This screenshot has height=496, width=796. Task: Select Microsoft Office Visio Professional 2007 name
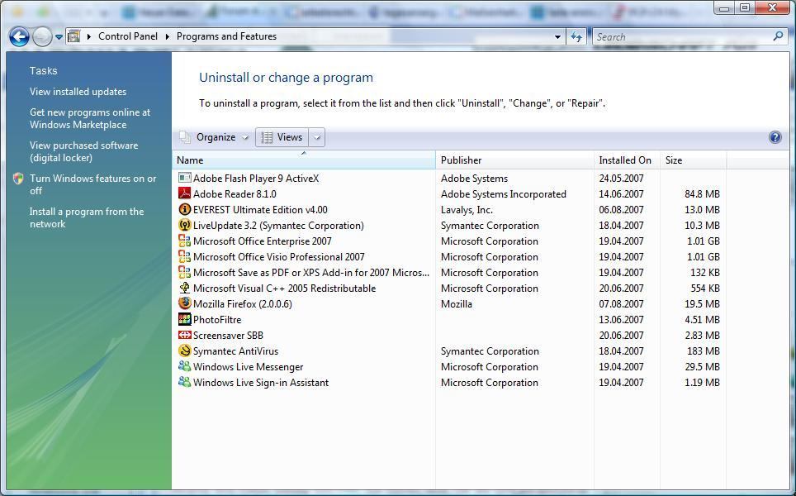point(279,257)
